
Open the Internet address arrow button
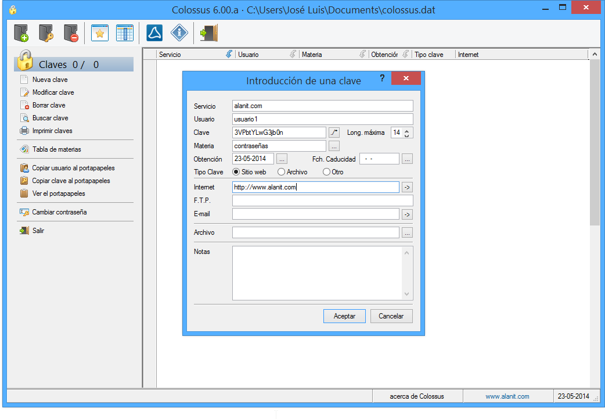coord(407,187)
